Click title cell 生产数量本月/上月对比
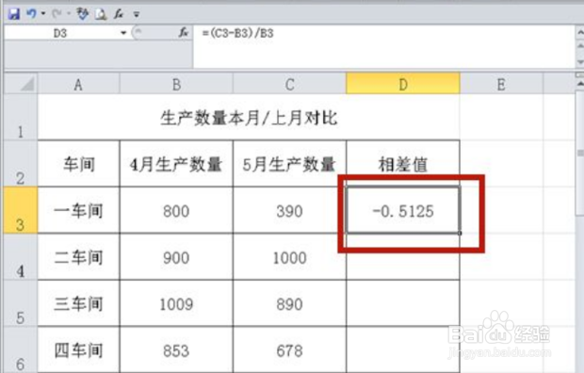The width and height of the screenshot is (584, 373). (249, 118)
